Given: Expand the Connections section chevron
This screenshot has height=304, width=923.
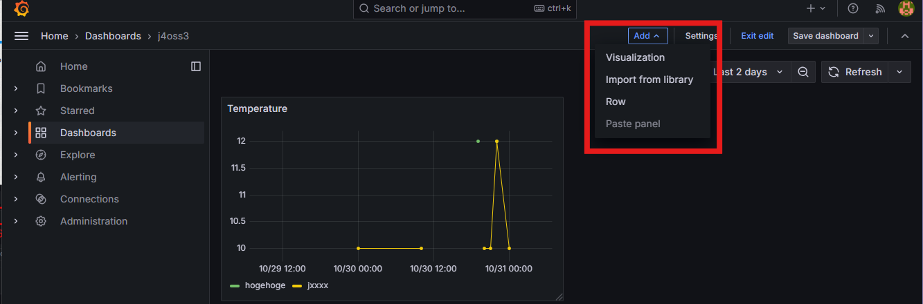Looking at the screenshot, I should 16,199.
